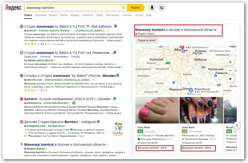Viewport: 248px width, 163px height.
Task: Click the 3,9 rating badge with 15 отзывов
Action: click(185, 132)
